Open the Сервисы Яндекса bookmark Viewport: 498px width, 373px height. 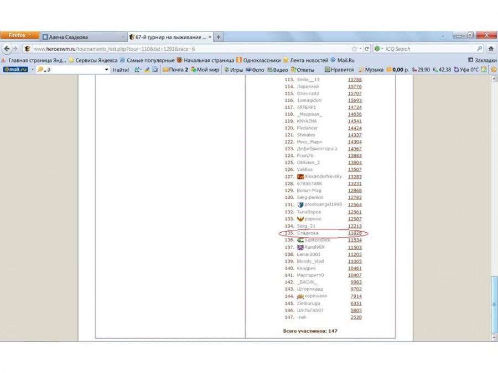pos(93,60)
